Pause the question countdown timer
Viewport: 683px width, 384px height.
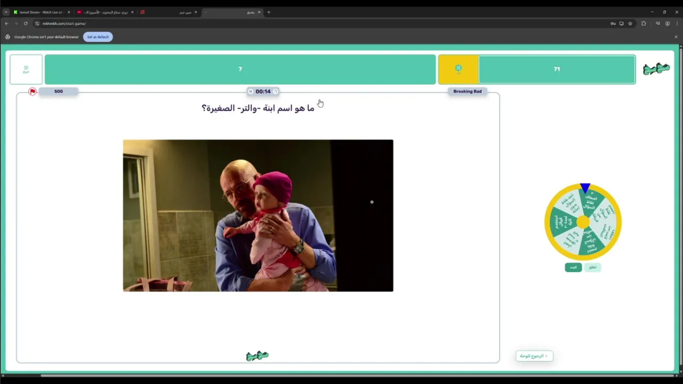coord(250,91)
